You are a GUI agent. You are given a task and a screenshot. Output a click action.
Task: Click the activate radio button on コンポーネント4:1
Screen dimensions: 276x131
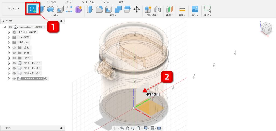46,79
